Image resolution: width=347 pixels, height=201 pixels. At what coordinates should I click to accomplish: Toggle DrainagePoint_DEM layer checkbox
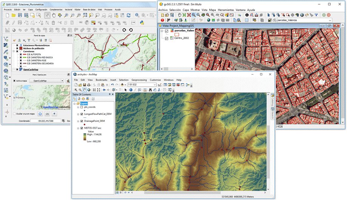coord(82,121)
